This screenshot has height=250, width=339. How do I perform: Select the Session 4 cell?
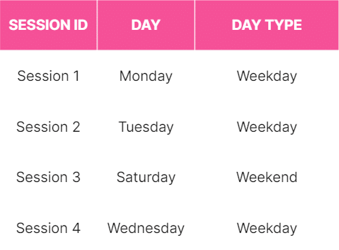pyautogui.click(x=48, y=228)
